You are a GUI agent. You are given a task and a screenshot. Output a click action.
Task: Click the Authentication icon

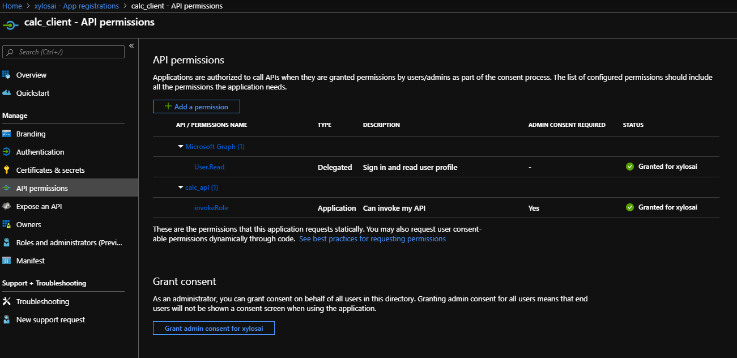click(x=7, y=152)
